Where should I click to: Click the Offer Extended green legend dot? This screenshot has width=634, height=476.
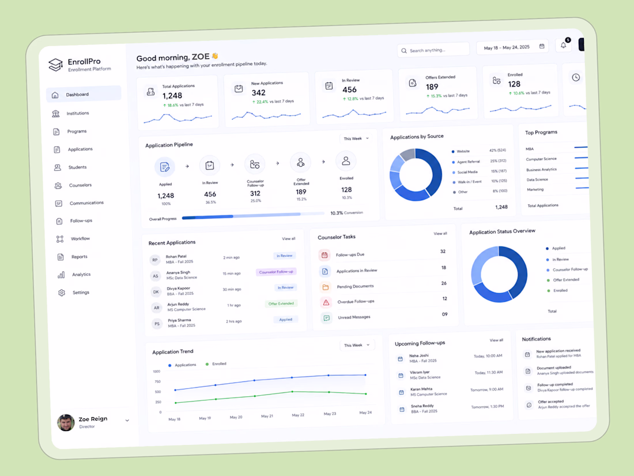548,280
